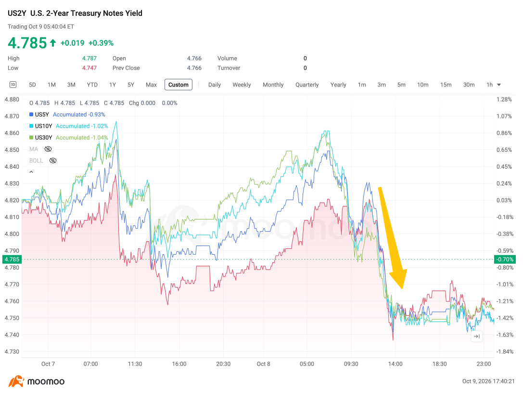Click the large 4.785 yield quote
Screen dimensions: 523x394
(27, 43)
